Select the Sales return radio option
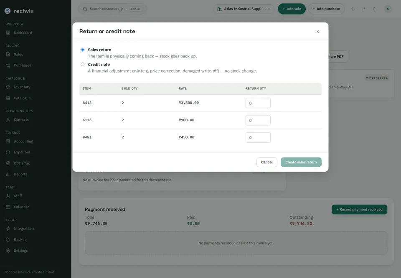 pyautogui.click(x=82, y=50)
